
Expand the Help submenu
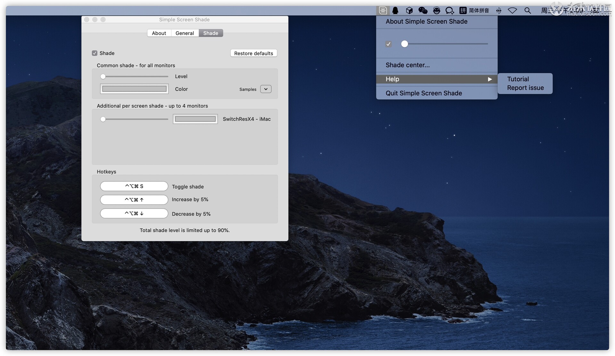[437, 79]
